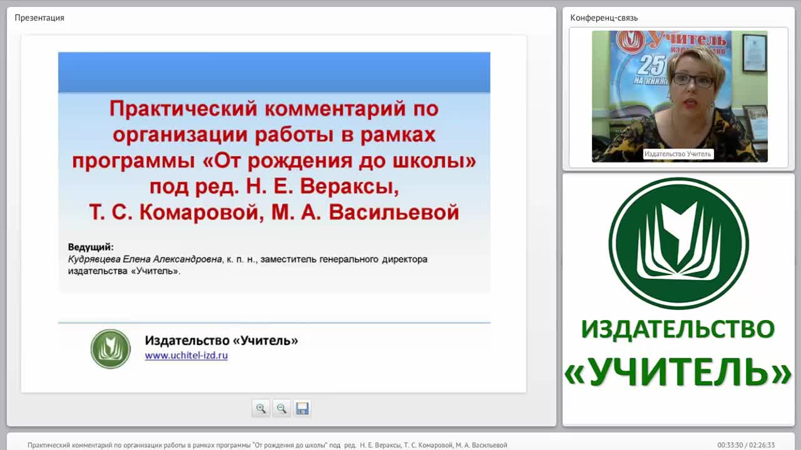Open the www.uchitel-izd.ru link

pos(186,355)
